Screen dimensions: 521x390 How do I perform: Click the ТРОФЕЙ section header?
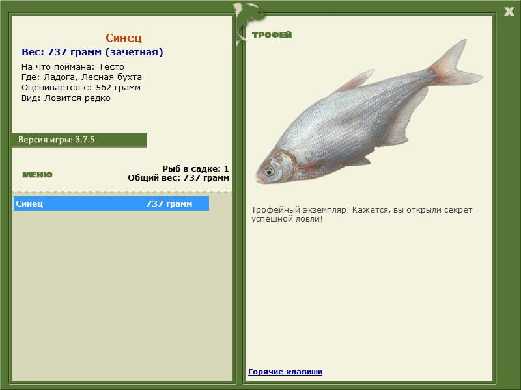[272, 35]
